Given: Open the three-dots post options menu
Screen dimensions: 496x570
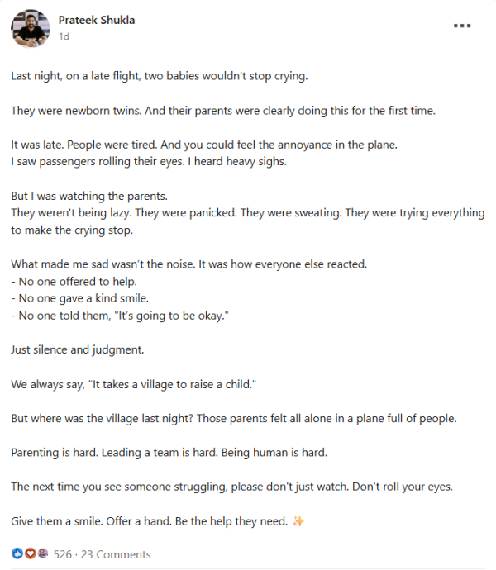Looking at the screenshot, I should click(462, 26).
